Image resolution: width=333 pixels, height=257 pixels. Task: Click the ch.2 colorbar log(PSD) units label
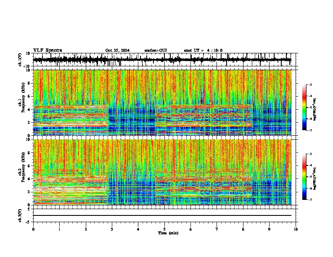tap(315, 178)
